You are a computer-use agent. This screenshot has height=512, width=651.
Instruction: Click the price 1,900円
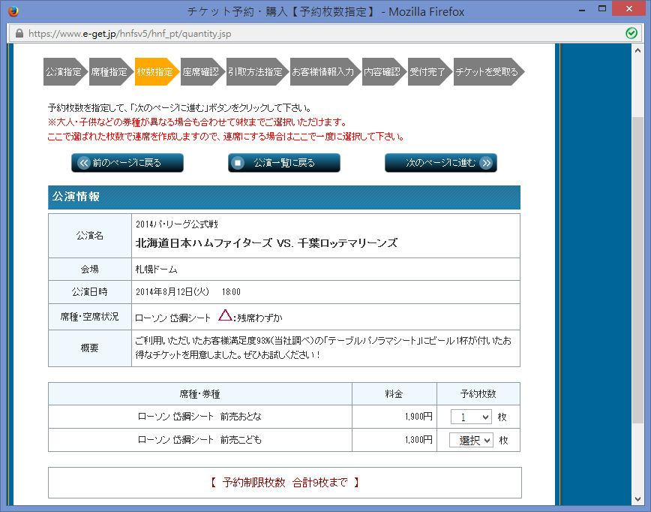point(418,417)
